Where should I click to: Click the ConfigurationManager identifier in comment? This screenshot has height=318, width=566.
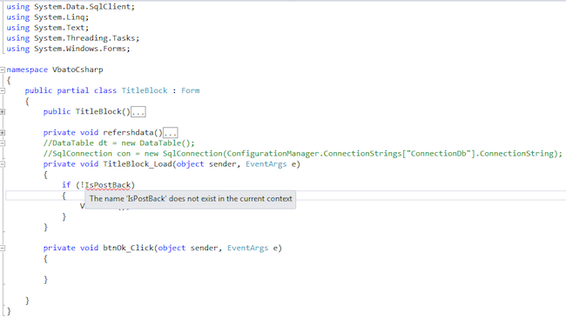tap(273, 154)
